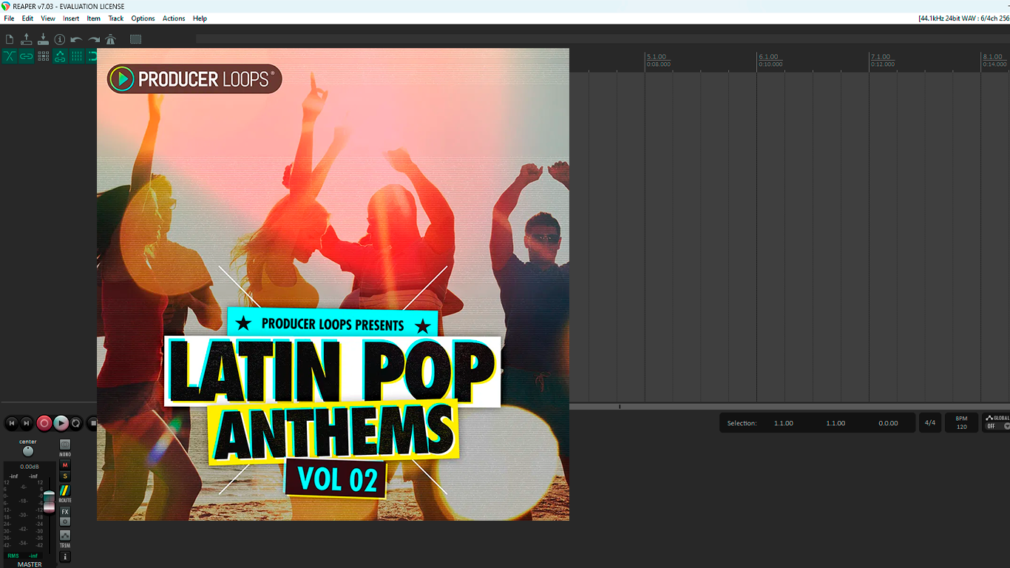The width and height of the screenshot is (1010, 568).
Task: Toggle the Repeat loop button
Action: coord(76,423)
